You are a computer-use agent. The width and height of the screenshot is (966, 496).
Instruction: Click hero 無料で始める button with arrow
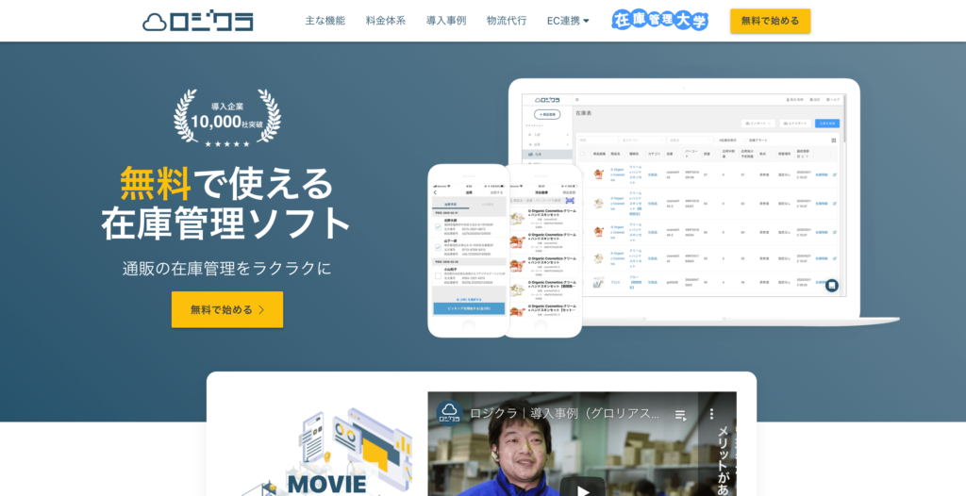pos(227,309)
